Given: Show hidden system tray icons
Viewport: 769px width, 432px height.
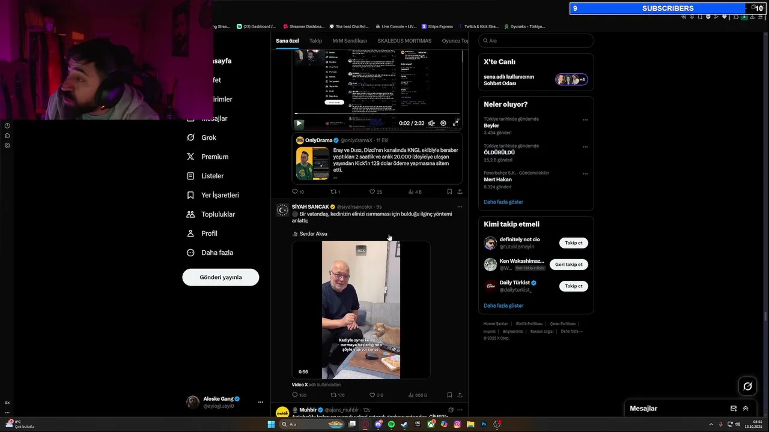Looking at the screenshot, I should pyautogui.click(x=711, y=424).
